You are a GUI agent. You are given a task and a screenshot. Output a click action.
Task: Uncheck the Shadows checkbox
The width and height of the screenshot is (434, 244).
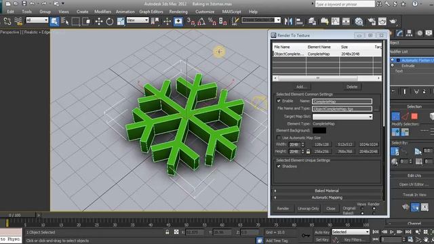click(279, 166)
